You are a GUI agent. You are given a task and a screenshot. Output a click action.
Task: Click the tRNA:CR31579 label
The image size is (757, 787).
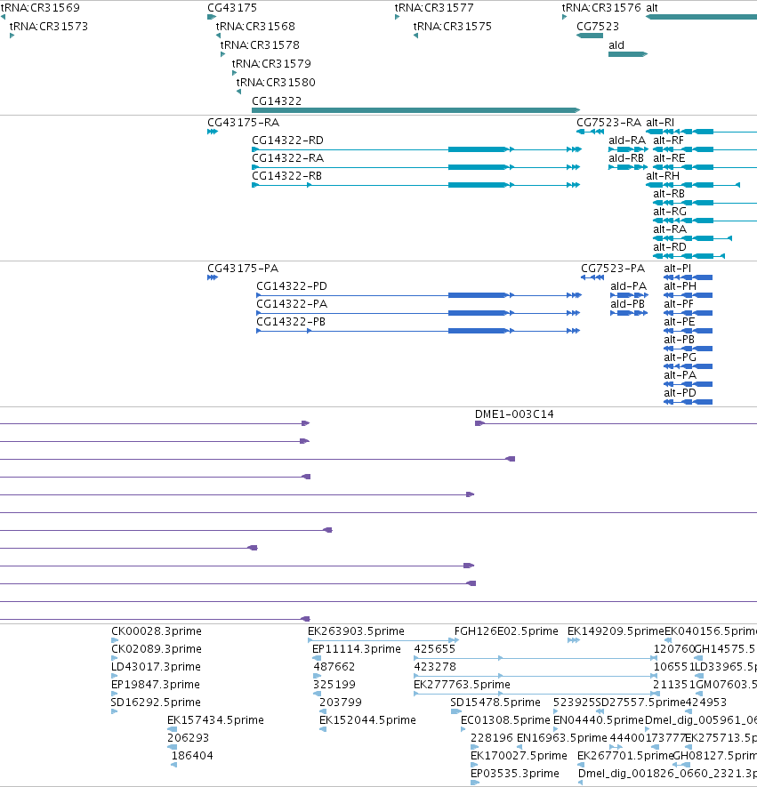click(271, 64)
